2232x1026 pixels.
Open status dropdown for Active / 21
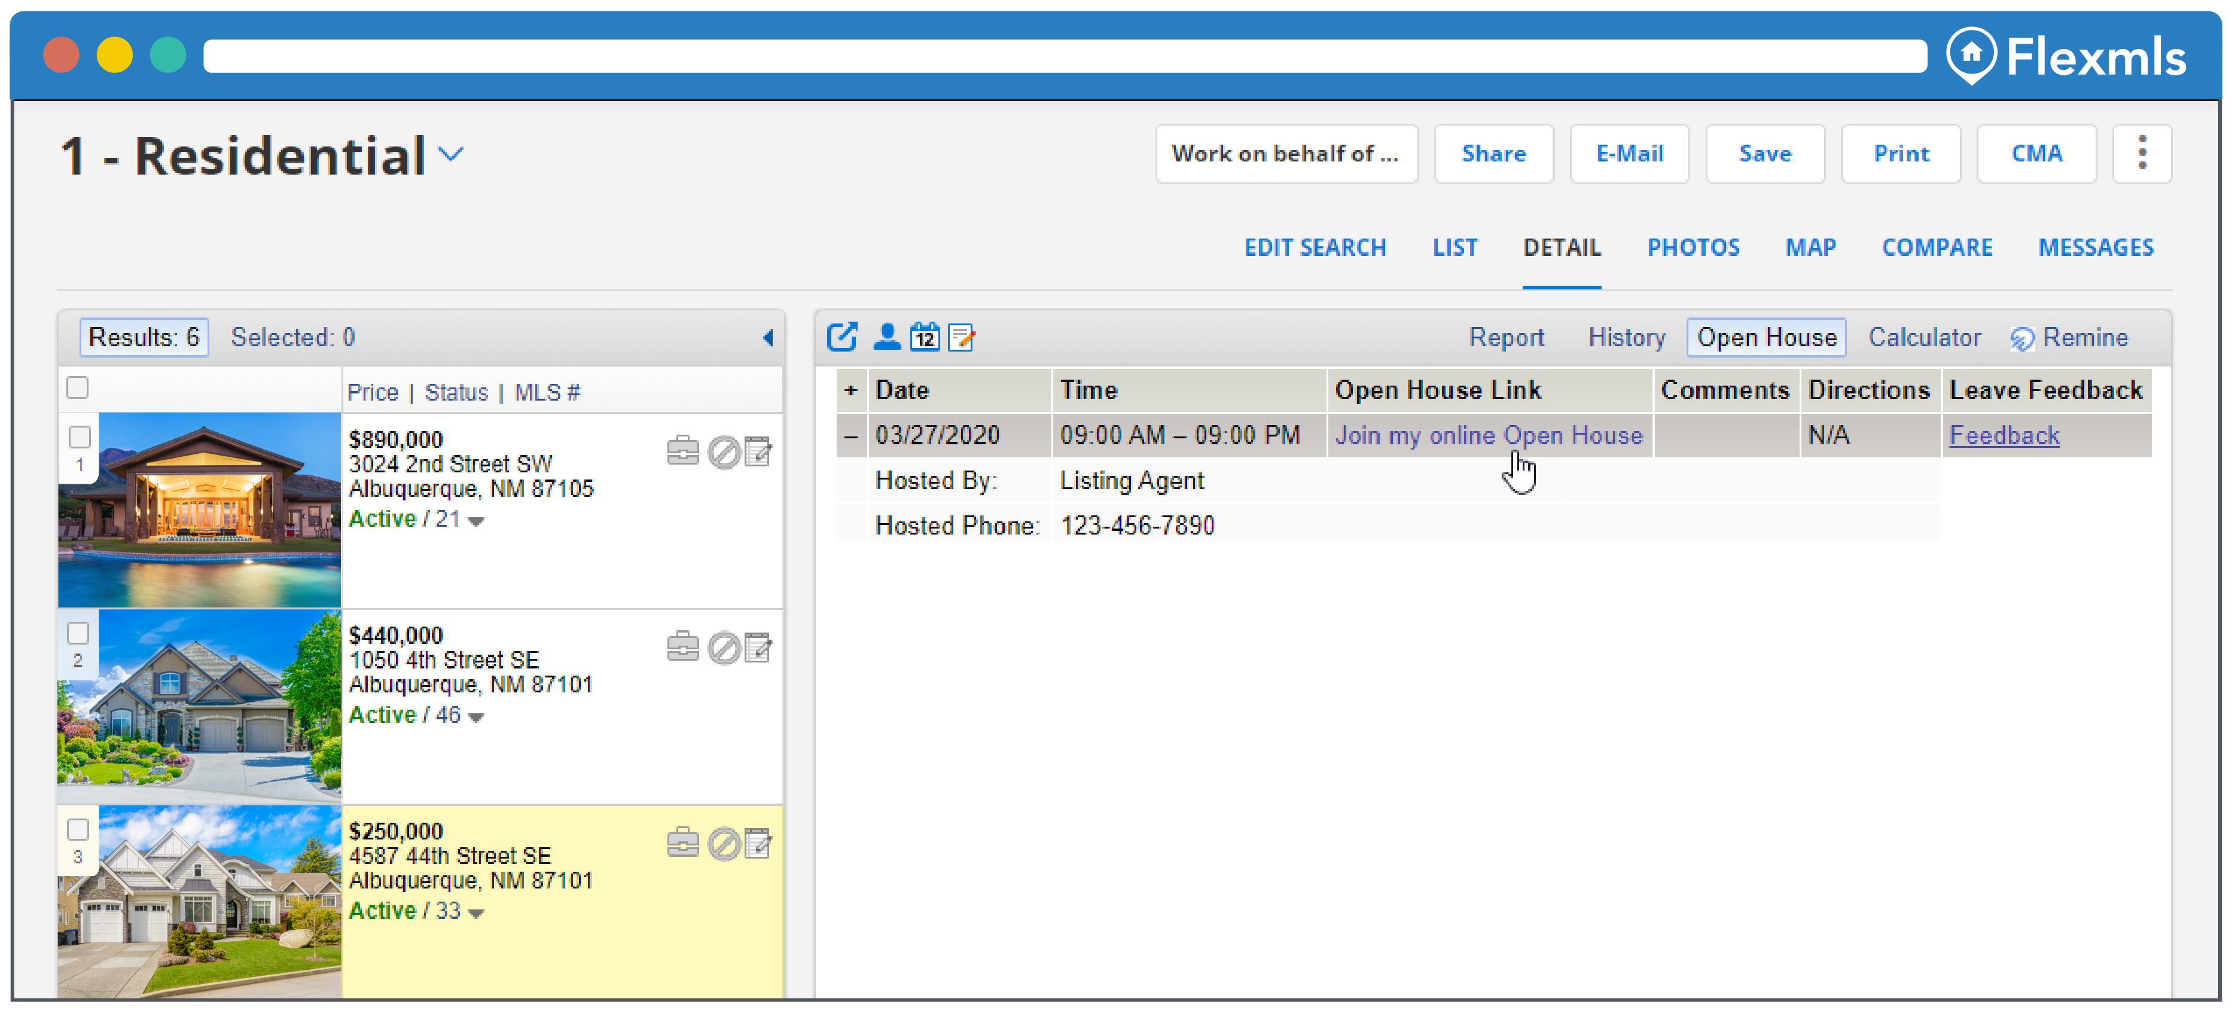click(x=477, y=521)
